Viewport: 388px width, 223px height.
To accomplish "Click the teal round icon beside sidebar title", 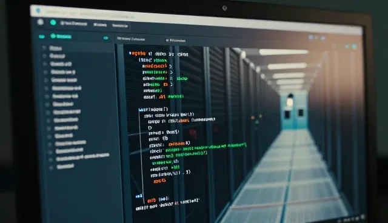I will (53, 36).
